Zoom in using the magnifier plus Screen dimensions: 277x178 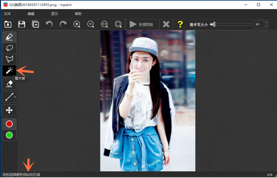pyautogui.click(x=77, y=24)
